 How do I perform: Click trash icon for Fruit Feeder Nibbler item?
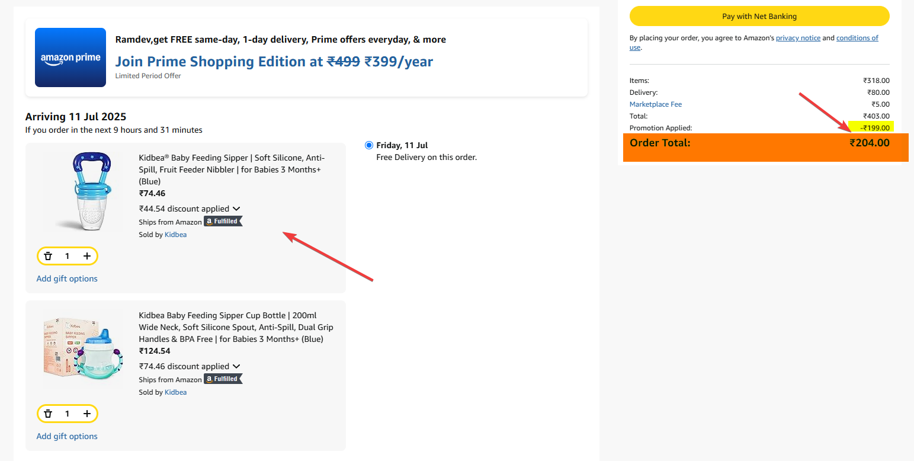[x=48, y=256]
